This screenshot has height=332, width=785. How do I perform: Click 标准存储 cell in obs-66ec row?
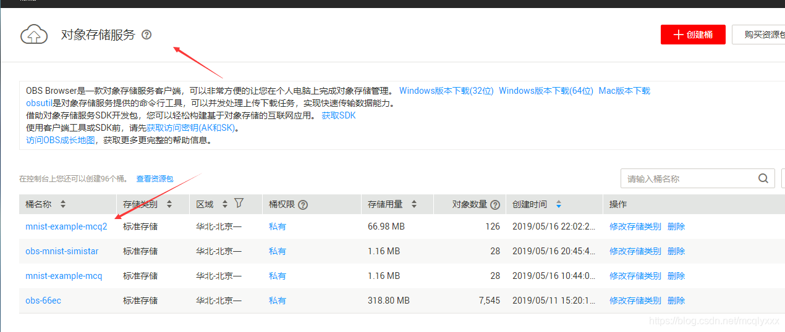140,301
